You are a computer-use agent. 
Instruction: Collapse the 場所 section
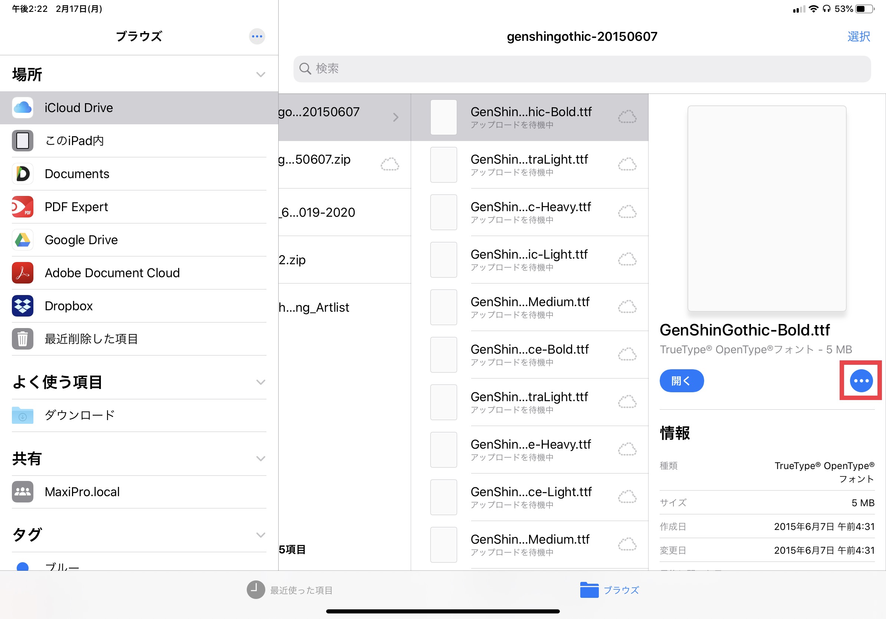(x=261, y=75)
